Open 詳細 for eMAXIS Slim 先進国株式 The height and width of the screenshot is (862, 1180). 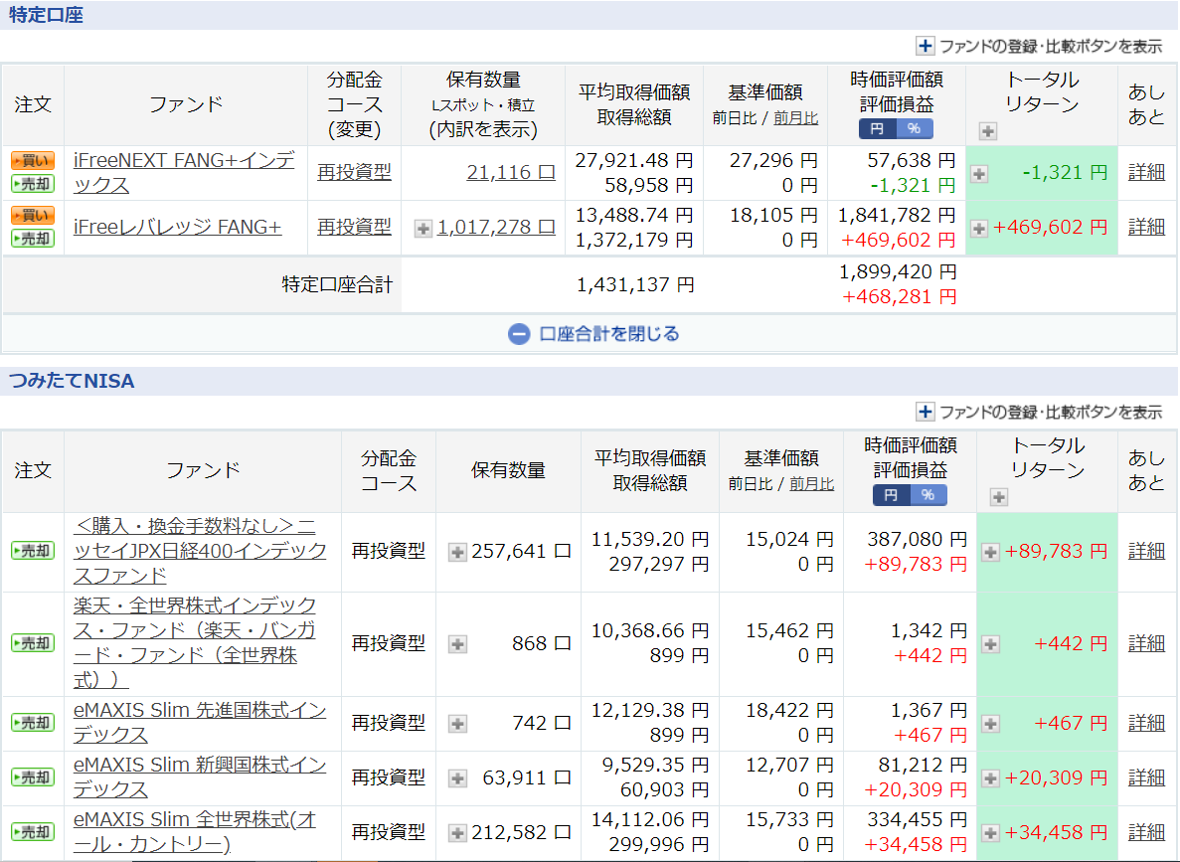(1146, 723)
